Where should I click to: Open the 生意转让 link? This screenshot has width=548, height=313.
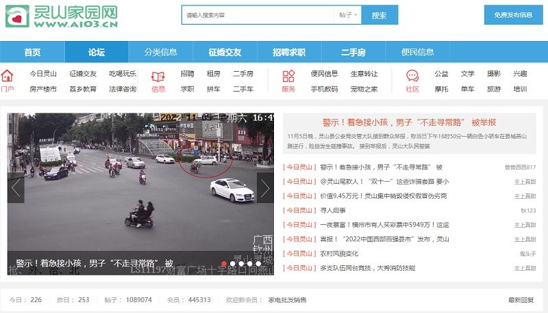pos(364,74)
